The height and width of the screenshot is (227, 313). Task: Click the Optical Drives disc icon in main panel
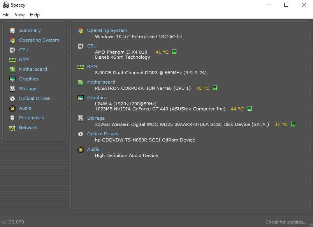pyautogui.click(x=81, y=134)
